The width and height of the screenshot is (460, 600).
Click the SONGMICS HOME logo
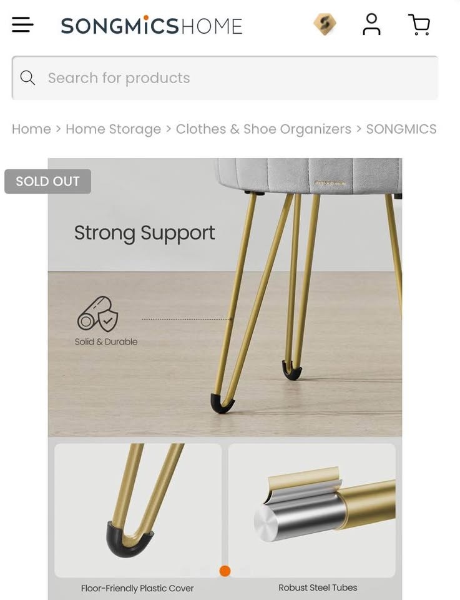click(x=152, y=25)
